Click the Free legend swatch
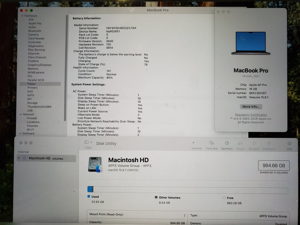This screenshot has height=225, width=300. tap(224, 198)
